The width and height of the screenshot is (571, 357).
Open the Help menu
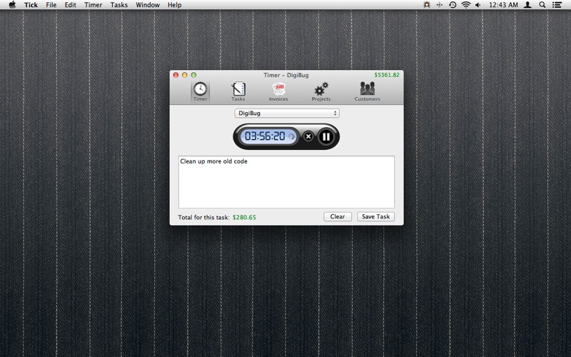pos(174,5)
